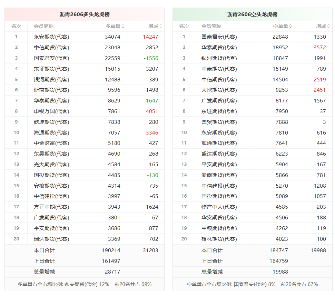The height and width of the screenshot is (296, 335).
Task: Click red change value 14247
Action: pos(150,37)
